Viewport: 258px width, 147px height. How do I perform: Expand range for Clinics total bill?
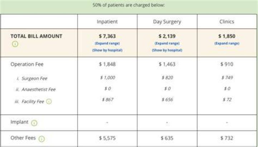coord(227,43)
